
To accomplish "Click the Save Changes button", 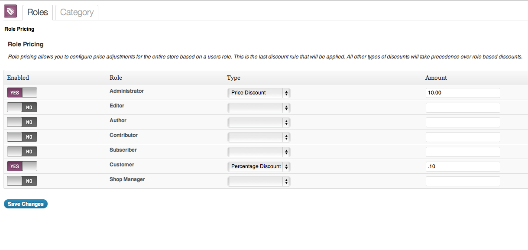I will click(x=26, y=204).
